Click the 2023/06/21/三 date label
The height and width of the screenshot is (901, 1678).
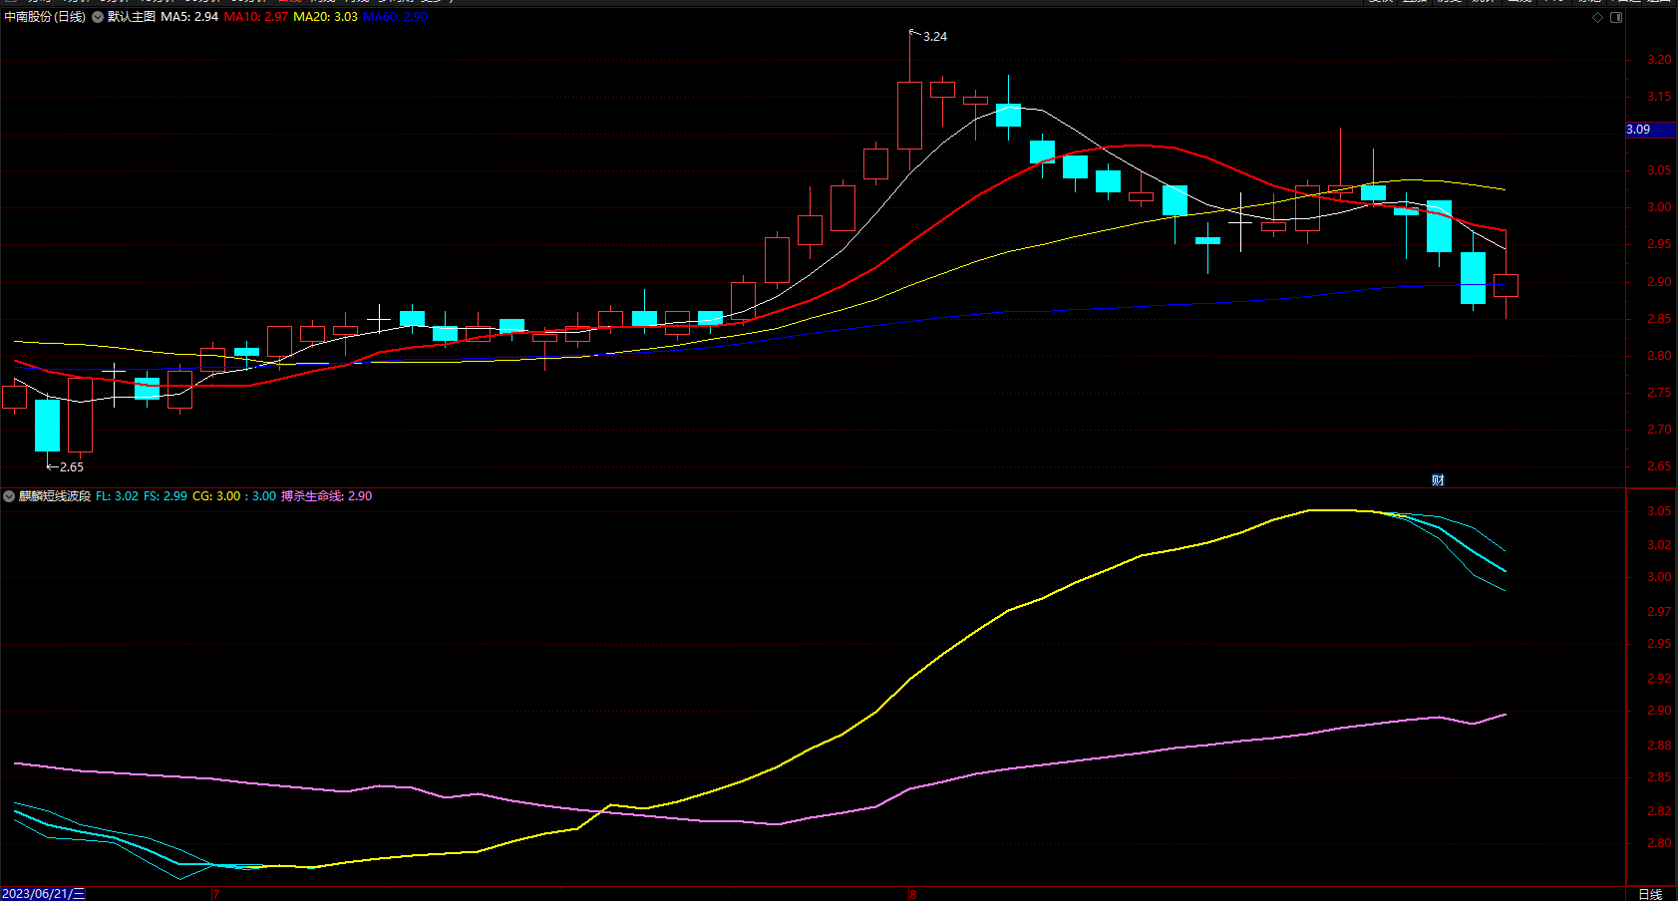[x=44, y=894]
